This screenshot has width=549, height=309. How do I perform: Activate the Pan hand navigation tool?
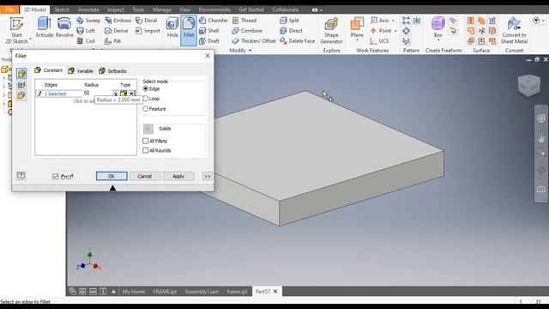tap(541, 138)
